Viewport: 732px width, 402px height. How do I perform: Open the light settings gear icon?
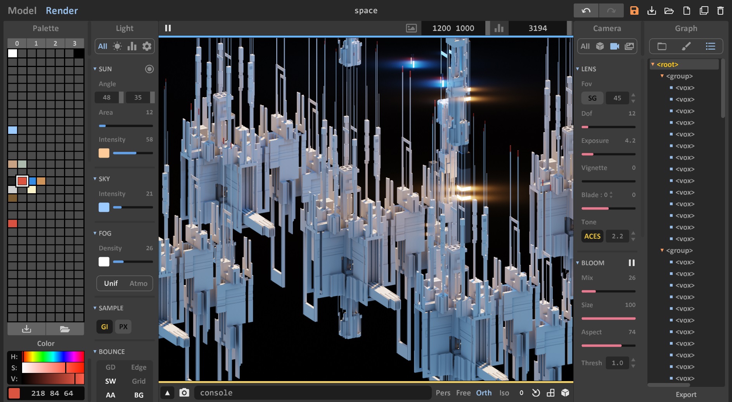click(147, 46)
